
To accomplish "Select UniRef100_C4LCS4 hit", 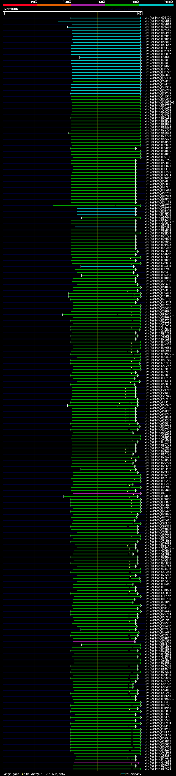I will (158, 303).
